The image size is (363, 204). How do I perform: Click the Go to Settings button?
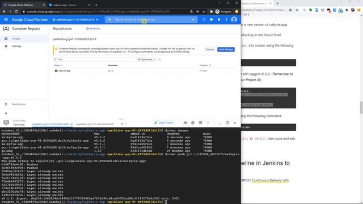pyautogui.click(x=226, y=49)
